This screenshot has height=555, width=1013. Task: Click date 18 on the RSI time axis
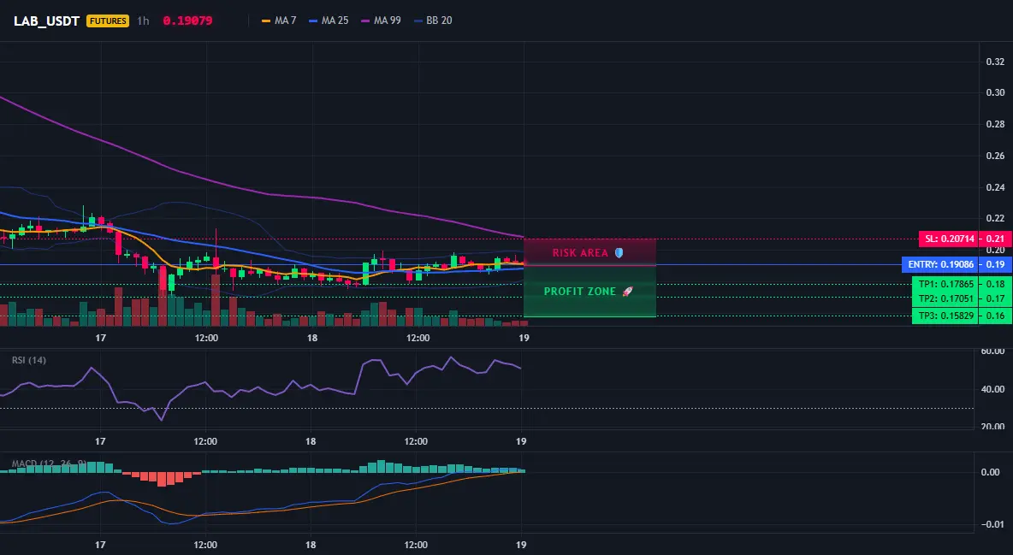point(311,441)
